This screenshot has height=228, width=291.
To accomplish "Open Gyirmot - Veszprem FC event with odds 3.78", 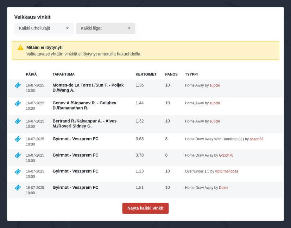I will (75, 155).
